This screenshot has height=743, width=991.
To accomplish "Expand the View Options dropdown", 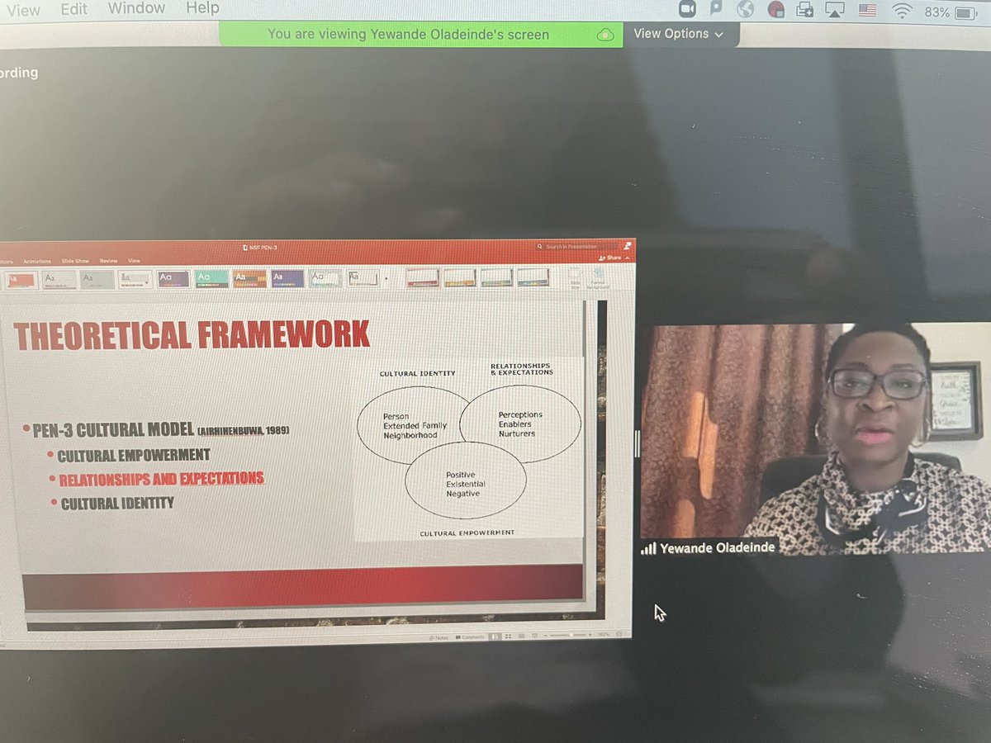I will click(x=678, y=34).
